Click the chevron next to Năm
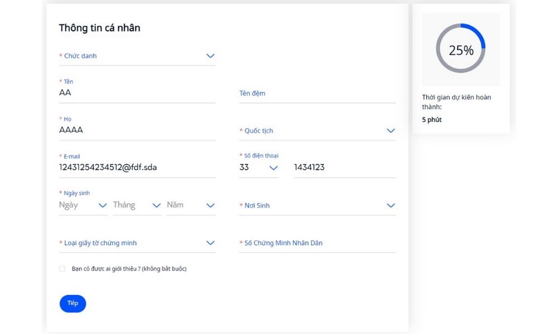This screenshot has height=334, width=558. (x=210, y=205)
